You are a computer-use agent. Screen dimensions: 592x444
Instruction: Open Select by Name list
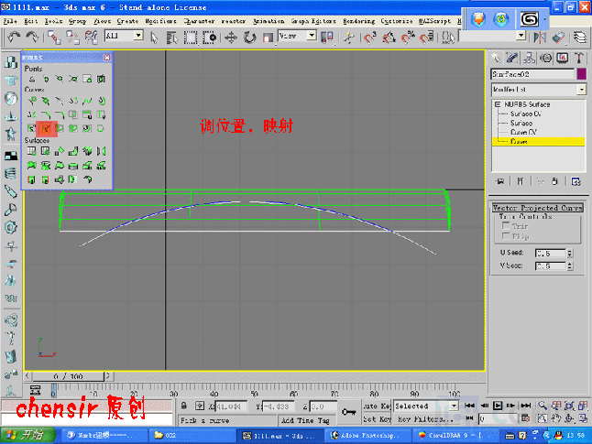tap(172, 38)
